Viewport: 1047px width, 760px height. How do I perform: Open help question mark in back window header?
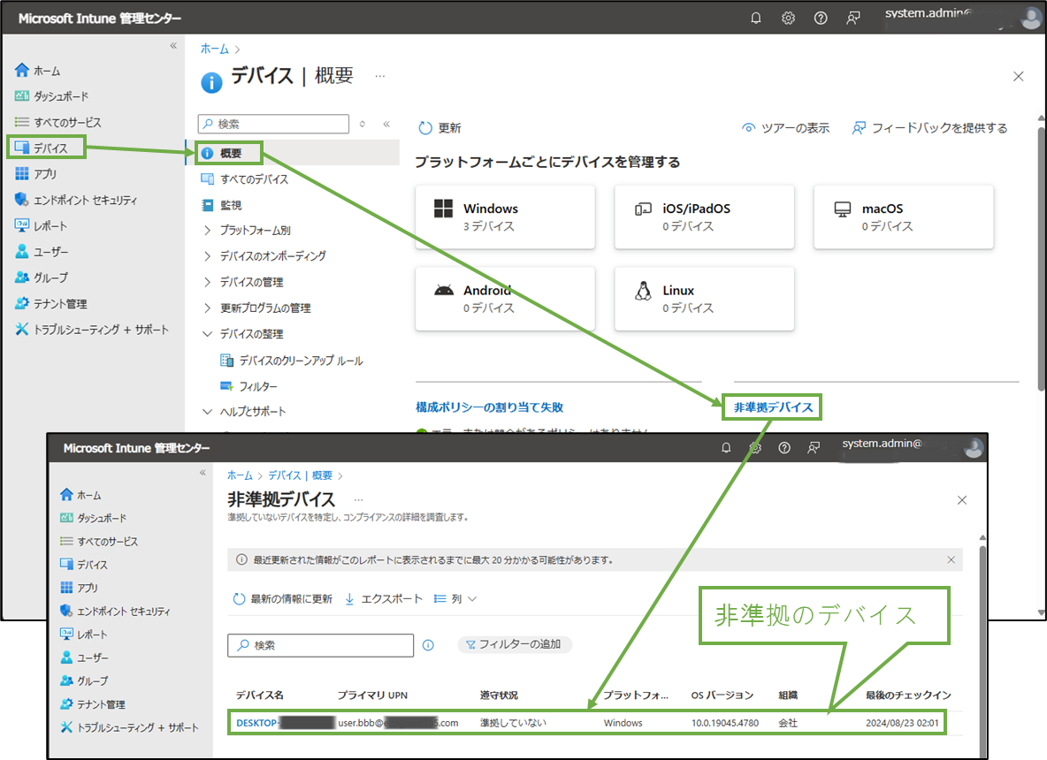[x=821, y=18]
